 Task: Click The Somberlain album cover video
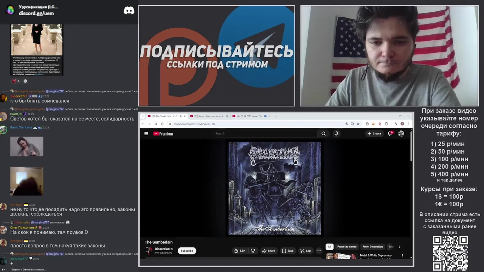click(275, 188)
